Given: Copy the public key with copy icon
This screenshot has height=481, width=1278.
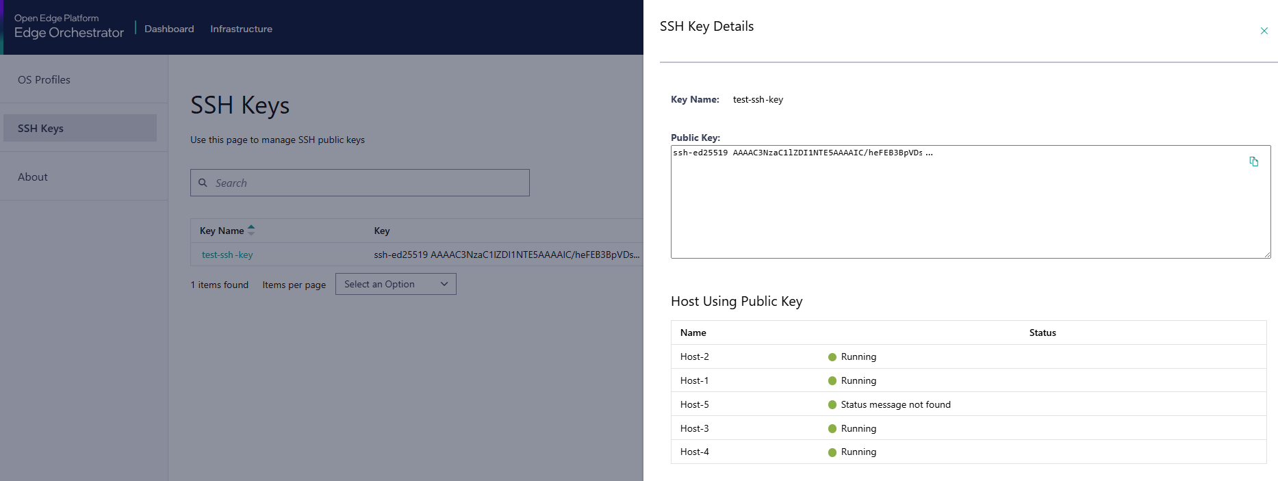Looking at the screenshot, I should pyautogui.click(x=1253, y=161).
